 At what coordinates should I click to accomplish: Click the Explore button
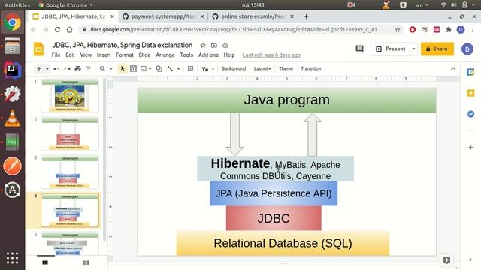[446, 260]
